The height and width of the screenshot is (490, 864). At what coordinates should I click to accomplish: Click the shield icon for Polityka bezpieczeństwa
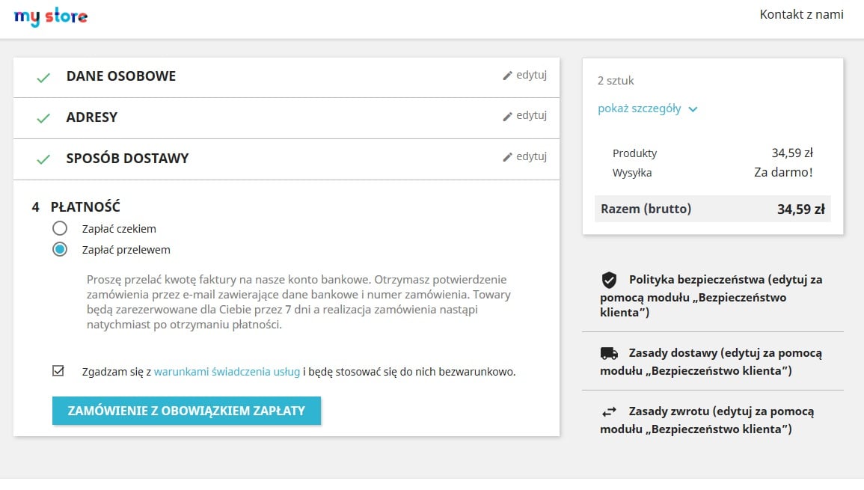coord(609,281)
